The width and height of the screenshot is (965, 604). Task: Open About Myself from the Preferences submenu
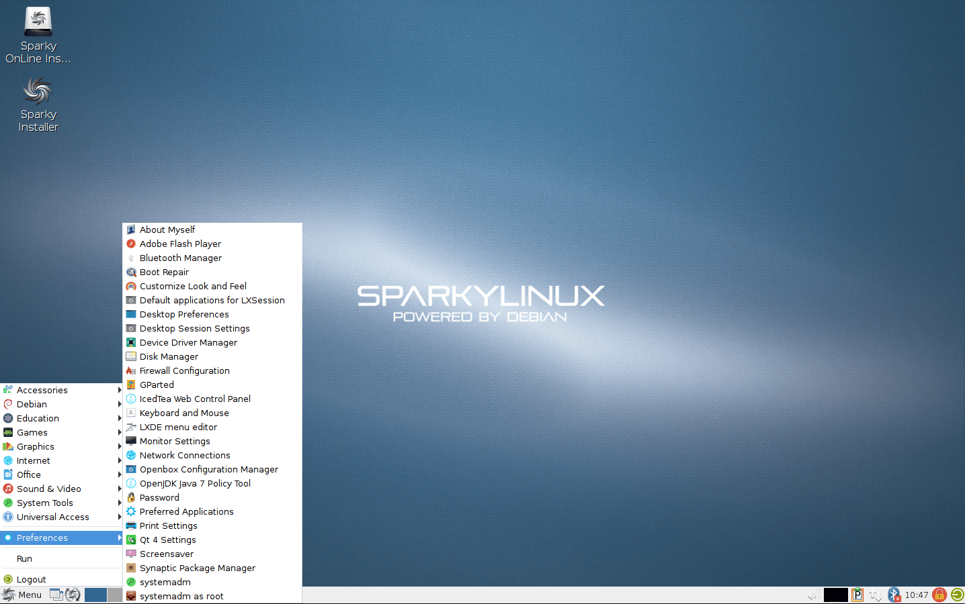point(212,230)
